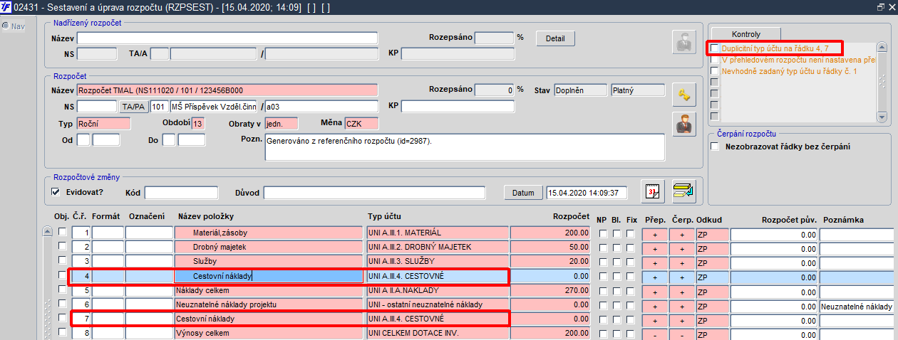Select Služby item name cell
This screenshot has height=340, width=898.
click(x=269, y=262)
